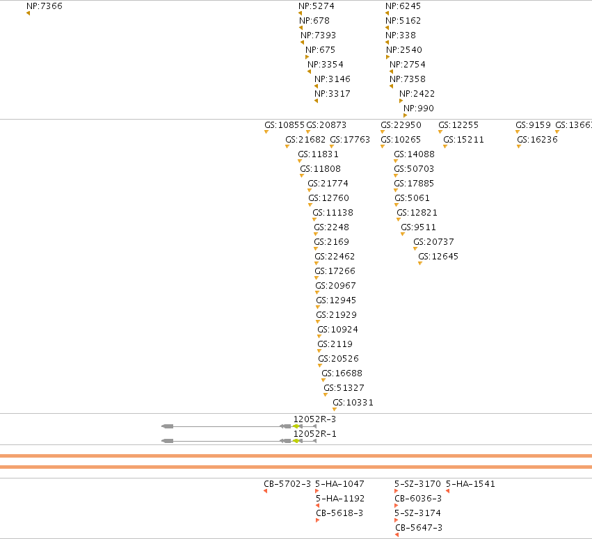
Task: Click the NP:6245 label
Action: [403, 6]
